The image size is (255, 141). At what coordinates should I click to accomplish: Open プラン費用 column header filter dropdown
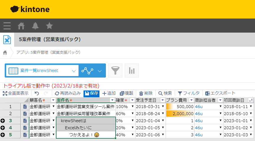click(191, 100)
